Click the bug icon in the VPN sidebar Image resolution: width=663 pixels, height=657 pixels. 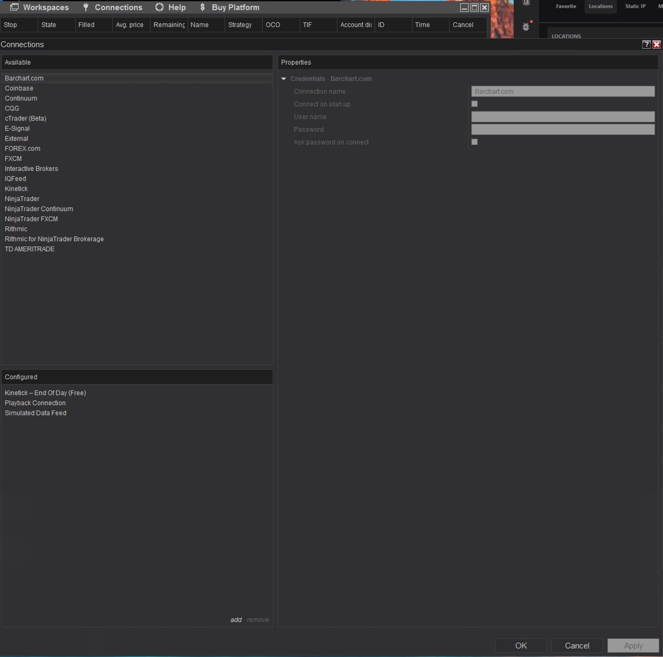[x=526, y=27]
